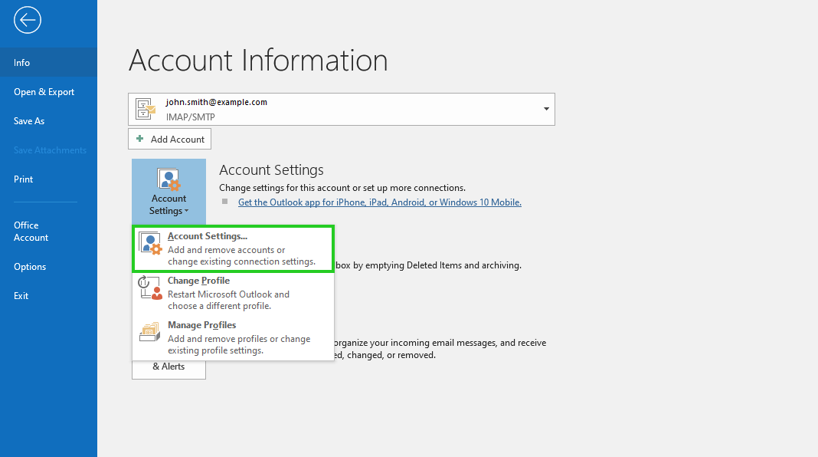This screenshot has width=818, height=457.
Task: Follow the Get the Outlook app link
Action: click(379, 202)
